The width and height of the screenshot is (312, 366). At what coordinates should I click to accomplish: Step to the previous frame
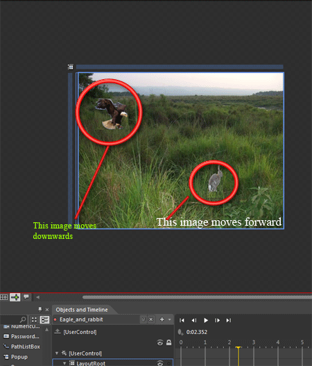pos(194,320)
